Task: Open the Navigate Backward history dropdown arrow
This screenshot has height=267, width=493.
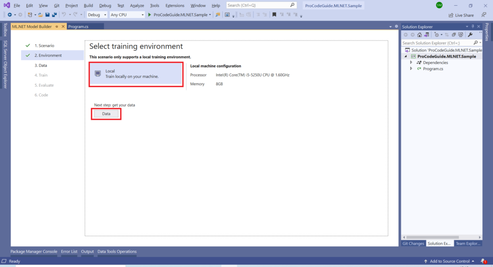Action: pyautogui.click(x=15, y=15)
